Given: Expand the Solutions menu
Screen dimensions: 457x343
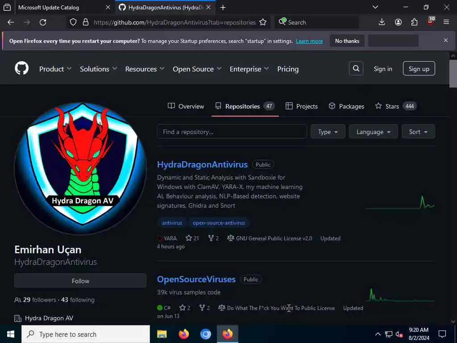Looking at the screenshot, I should (99, 69).
